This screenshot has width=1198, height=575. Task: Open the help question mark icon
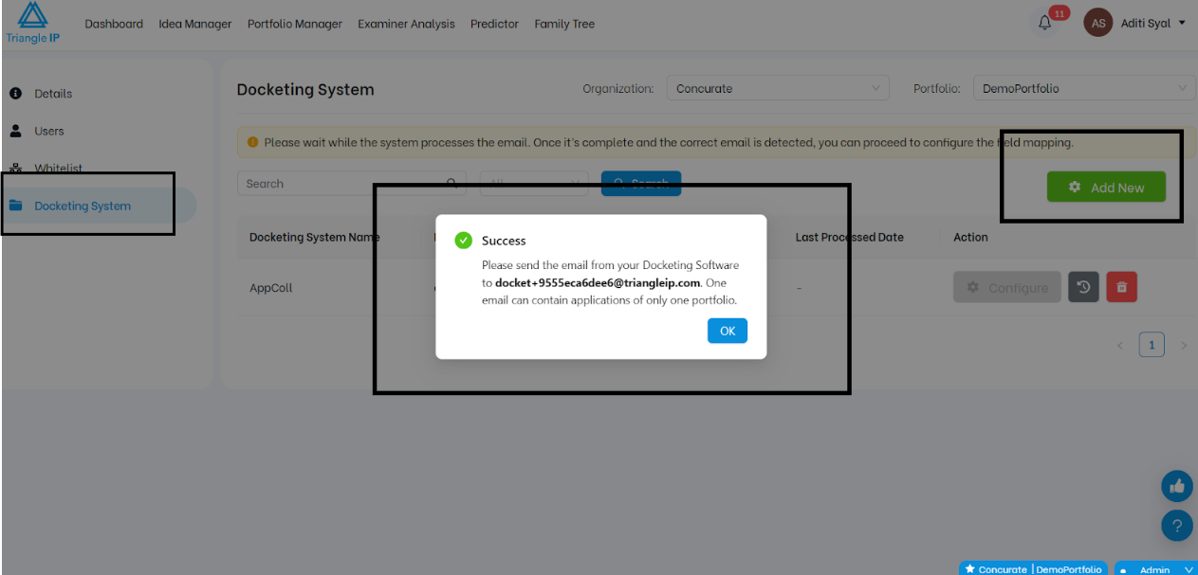pyautogui.click(x=1176, y=525)
